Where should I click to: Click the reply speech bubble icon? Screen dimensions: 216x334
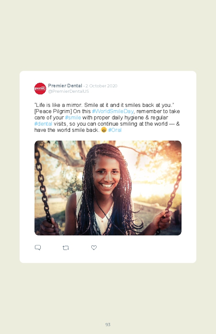pos(38,247)
